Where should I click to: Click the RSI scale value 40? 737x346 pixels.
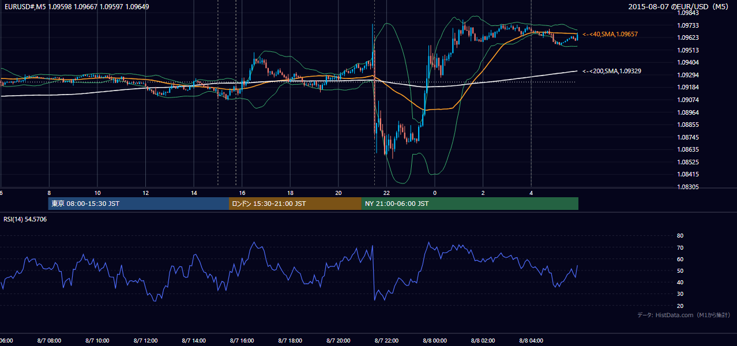point(680,282)
